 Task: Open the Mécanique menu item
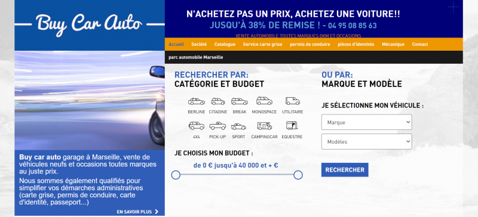[x=393, y=44]
